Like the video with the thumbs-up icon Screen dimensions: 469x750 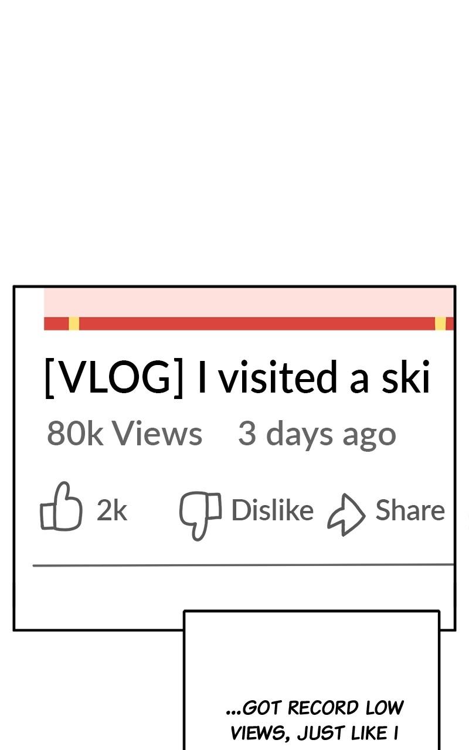[61, 507]
